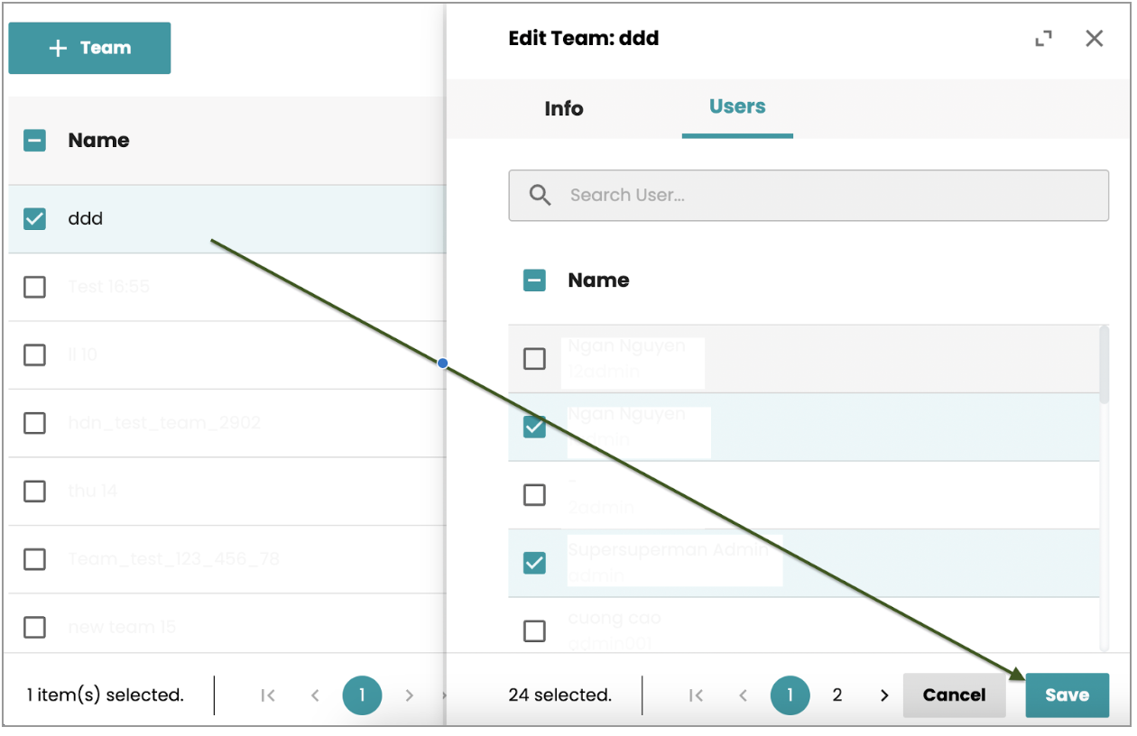Toggle select-all checkbox in users list
Screen dimensions: 1137x736
[x=534, y=281]
